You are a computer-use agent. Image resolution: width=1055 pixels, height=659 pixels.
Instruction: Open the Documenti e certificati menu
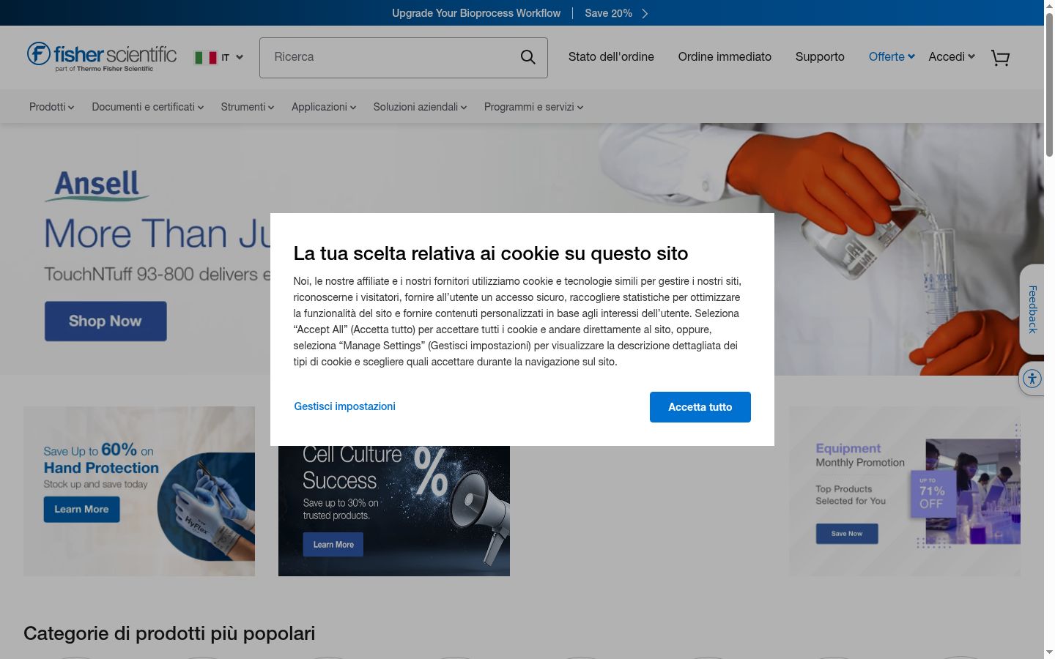[x=147, y=107]
